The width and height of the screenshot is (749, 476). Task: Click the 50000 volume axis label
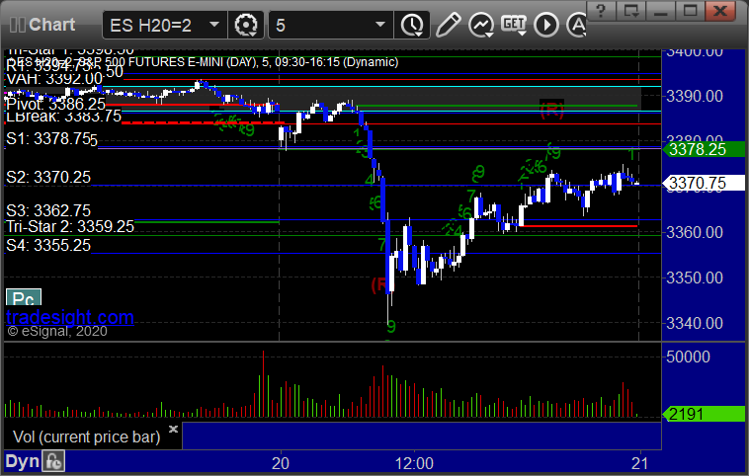pos(689,357)
